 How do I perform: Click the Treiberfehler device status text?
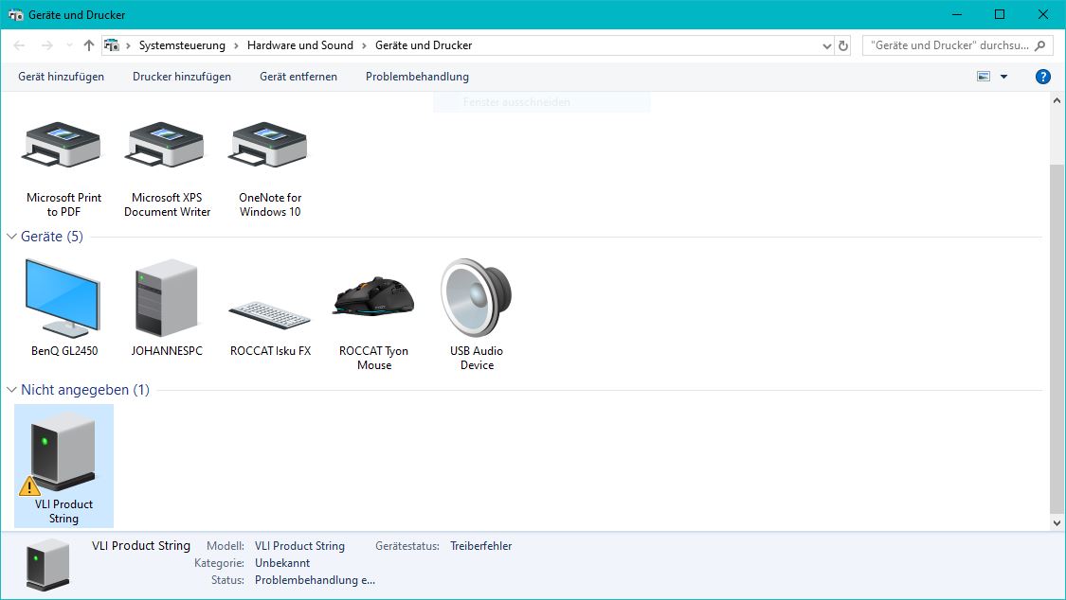[x=480, y=546]
